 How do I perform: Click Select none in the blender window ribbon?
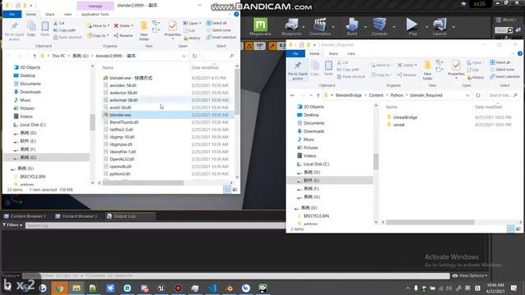[x=219, y=30]
